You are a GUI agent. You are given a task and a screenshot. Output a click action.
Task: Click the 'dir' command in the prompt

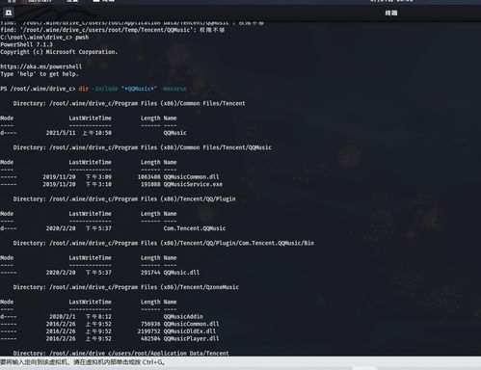click(x=84, y=89)
